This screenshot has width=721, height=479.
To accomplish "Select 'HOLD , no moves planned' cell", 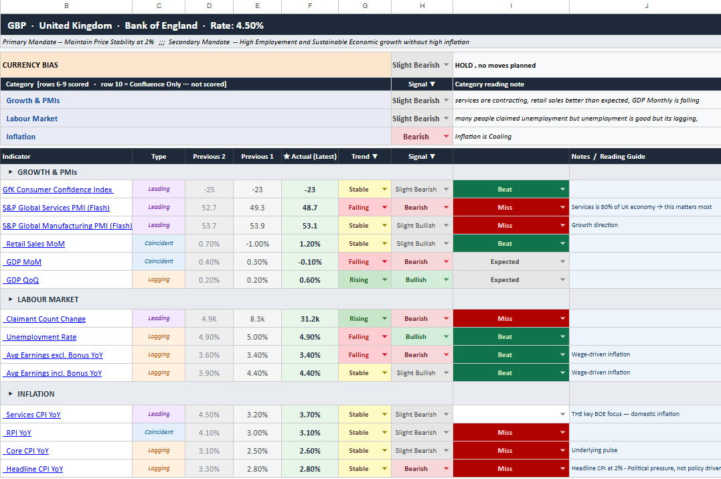I will pyautogui.click(x=586, y=66).
